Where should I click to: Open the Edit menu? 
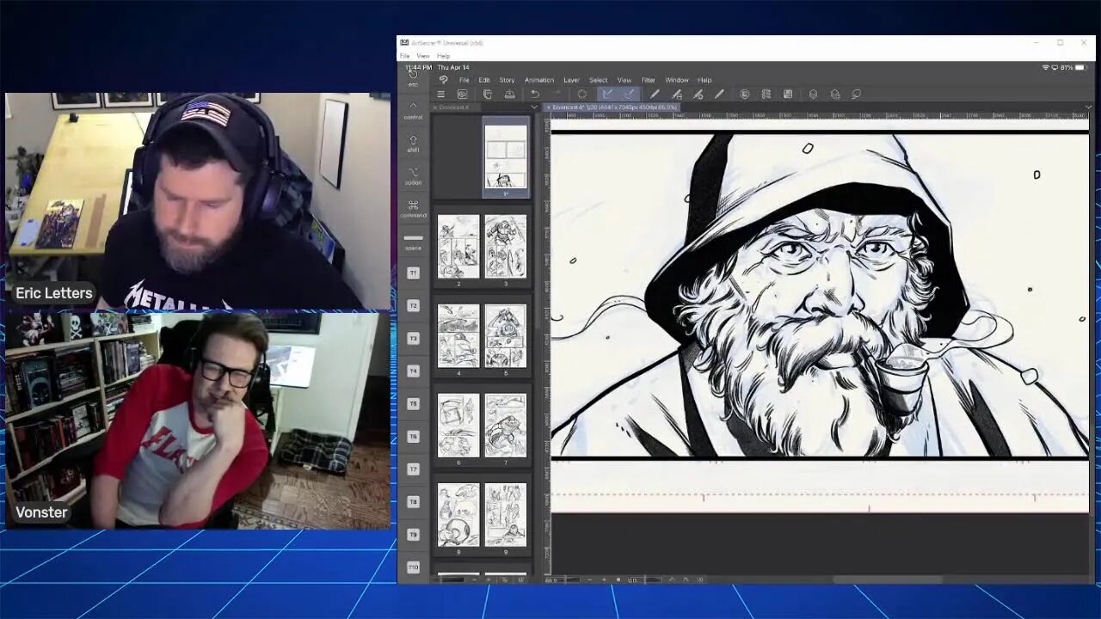484,80
